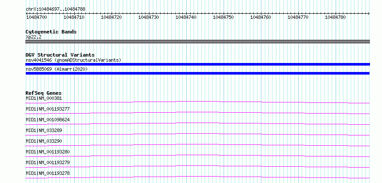Open transcript MID1|NM_001193280
382x183 pixels.
pos(48,152)
